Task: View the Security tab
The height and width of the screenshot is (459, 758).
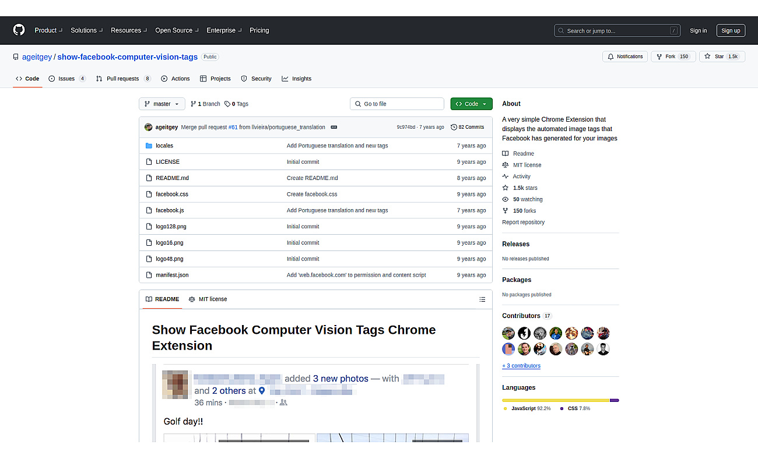Action: click(256, 79)
